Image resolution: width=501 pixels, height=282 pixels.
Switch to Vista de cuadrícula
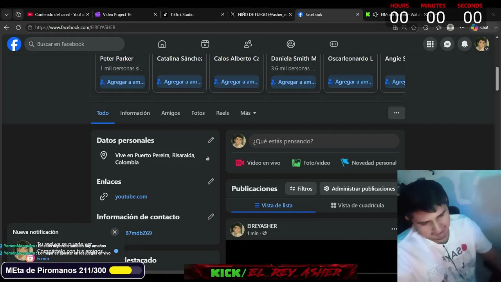357,205
